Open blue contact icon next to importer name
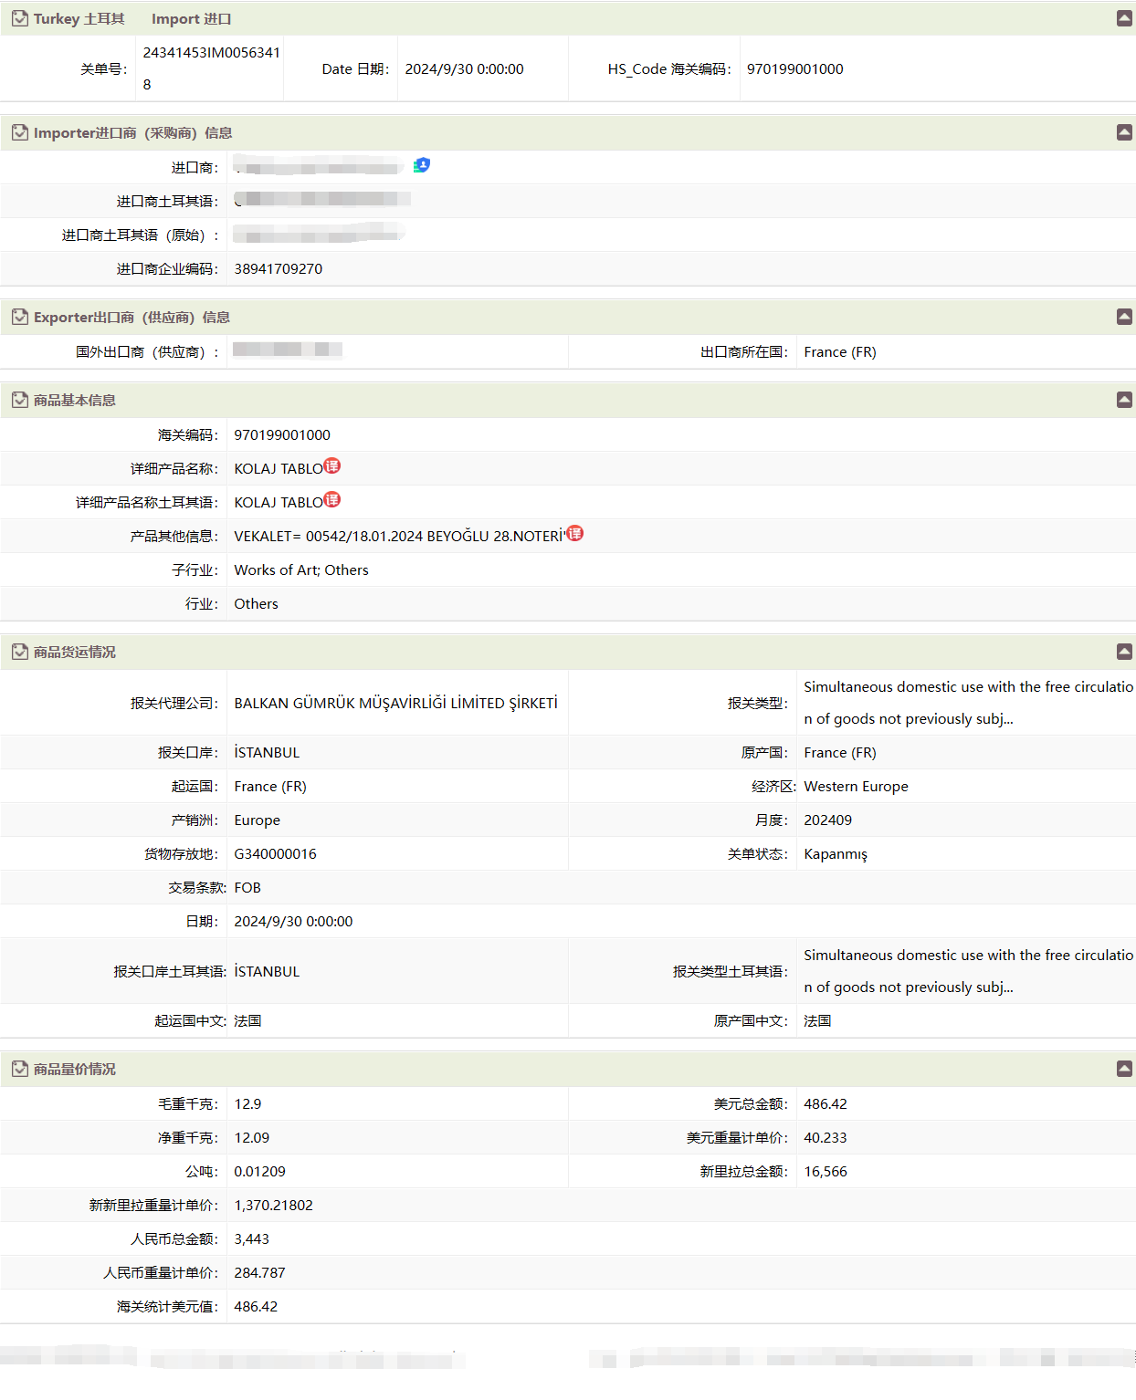The height and width of the screenshot is (1400, 1136). [422, 165]
